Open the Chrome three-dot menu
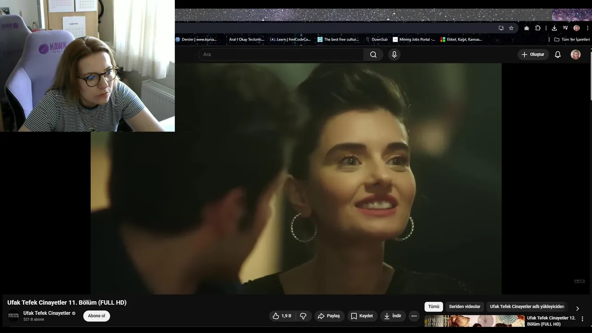Screen dimensions: 592x333 tap(587, 28)
